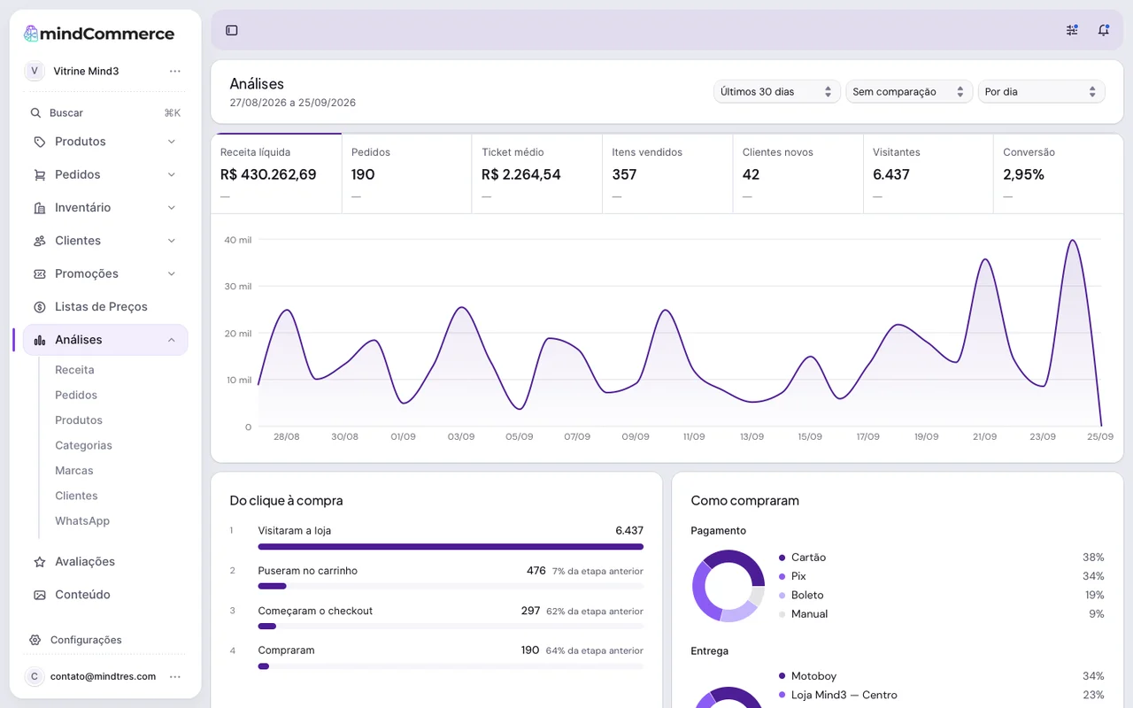Image resolution: width=1133 pixels, height=708 pixels.
Task: Expand the Pedidos menu chevron
Action: (172, 175)
